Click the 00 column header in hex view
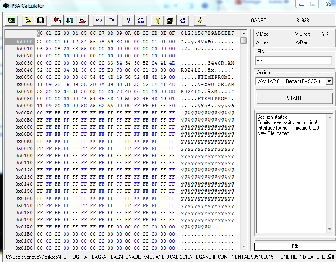Image resolution: width=336 pixels, height=262 pixels. tap(40, 33)
